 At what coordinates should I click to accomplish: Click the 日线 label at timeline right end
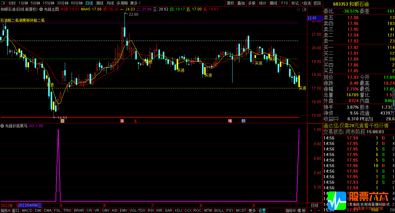coord(314,205)
